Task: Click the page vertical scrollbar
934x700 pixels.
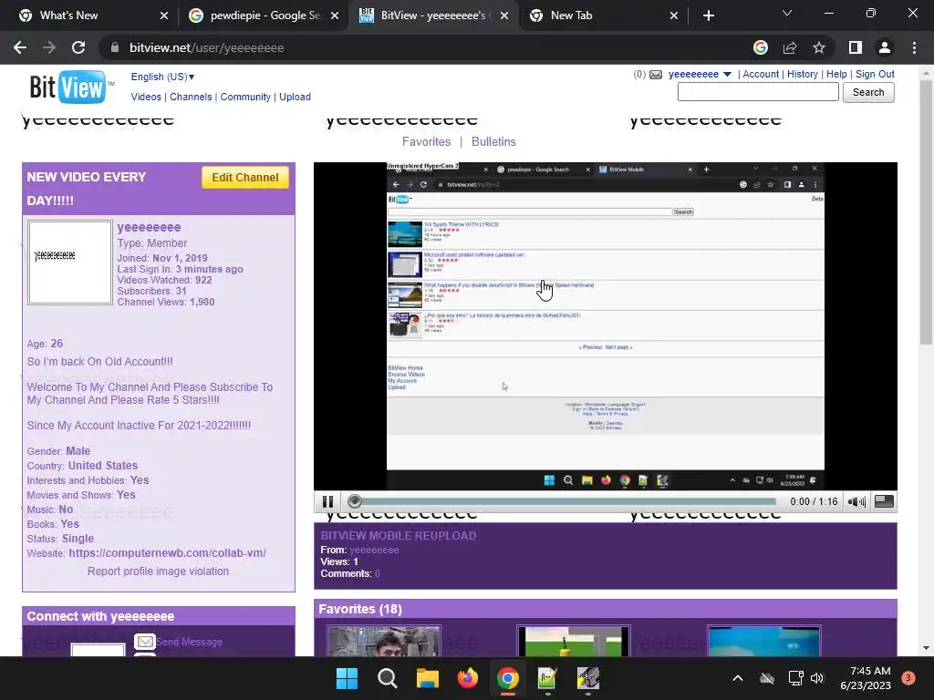Action: pyautogui.click(x=926, y=211)
